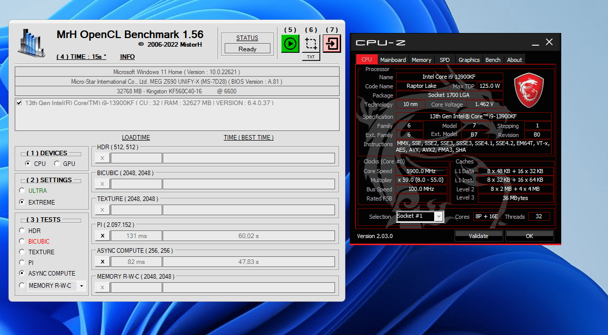Image resolution: width=608 pixels, height=335 pixels.
Task: Open the About tab in CPU-Z
Action: coord(514,60)
